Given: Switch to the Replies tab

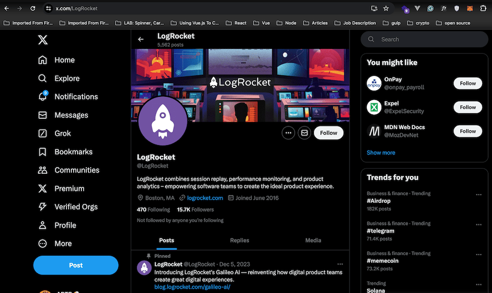Looking at the screenshot, I should point(239,240).
